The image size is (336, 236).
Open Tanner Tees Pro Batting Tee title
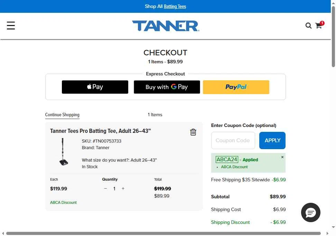tap(100, 131)
